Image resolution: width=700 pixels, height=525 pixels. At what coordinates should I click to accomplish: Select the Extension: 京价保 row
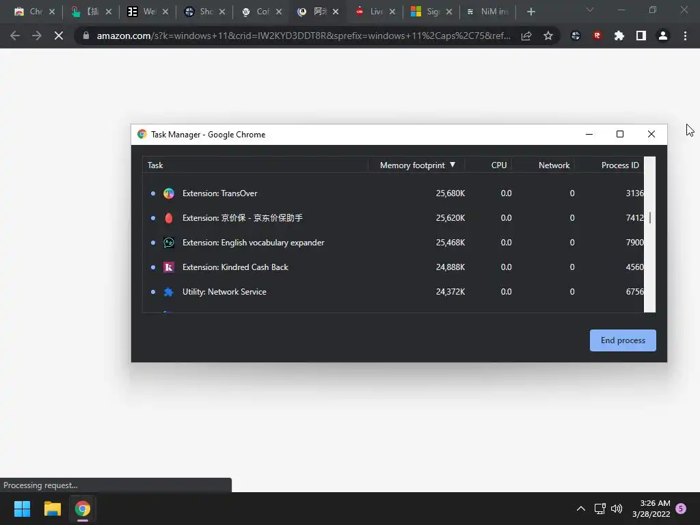pos(393,218)
